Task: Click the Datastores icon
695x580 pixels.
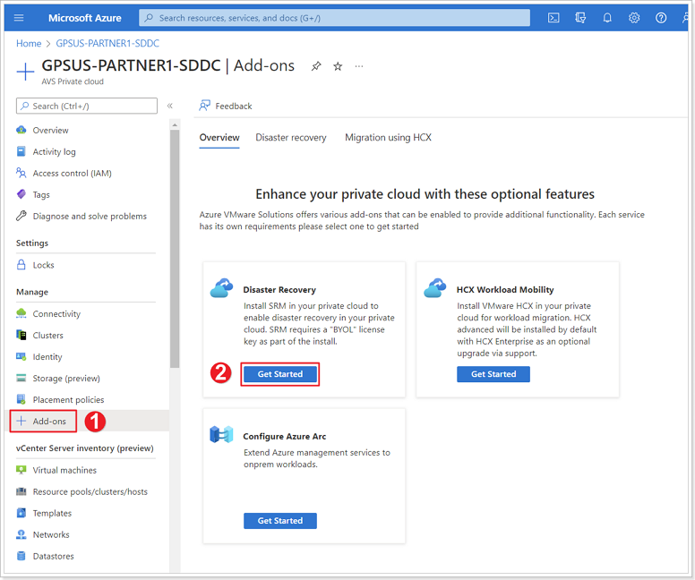Action: tap(21, 556)
